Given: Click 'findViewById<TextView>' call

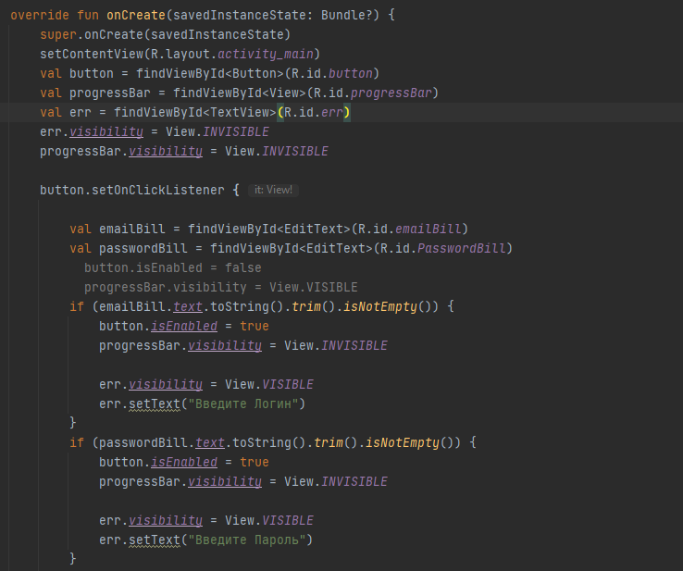Looking at the screenshot, I should click(x=194, y=112).
